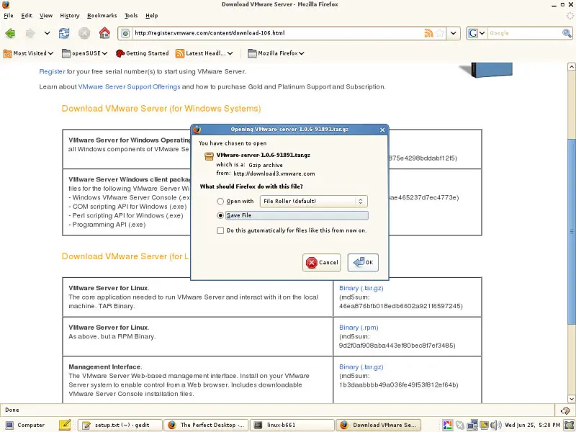Open the Getting Started bookmark
576x432 pixels.
point(142,53)
